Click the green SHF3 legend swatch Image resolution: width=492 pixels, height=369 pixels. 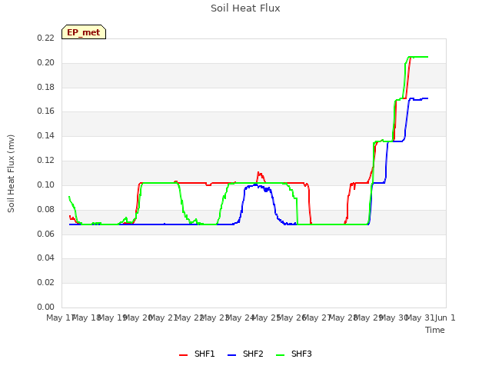(280, 355)
